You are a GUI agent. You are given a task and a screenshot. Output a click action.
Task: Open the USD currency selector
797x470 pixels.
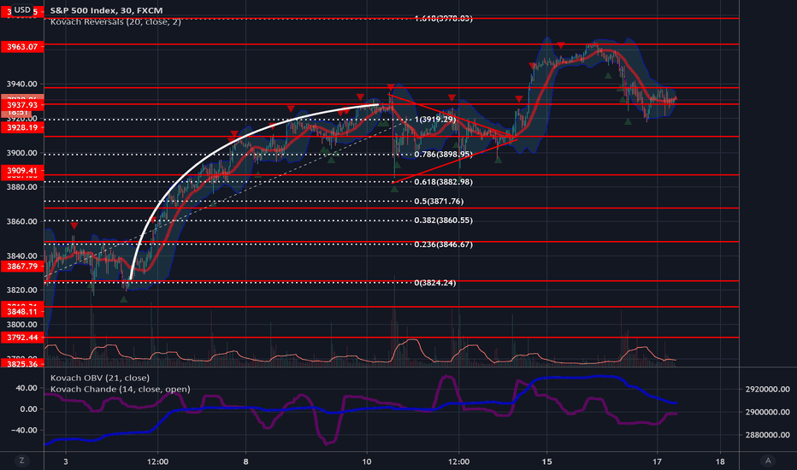click(22, 9)
